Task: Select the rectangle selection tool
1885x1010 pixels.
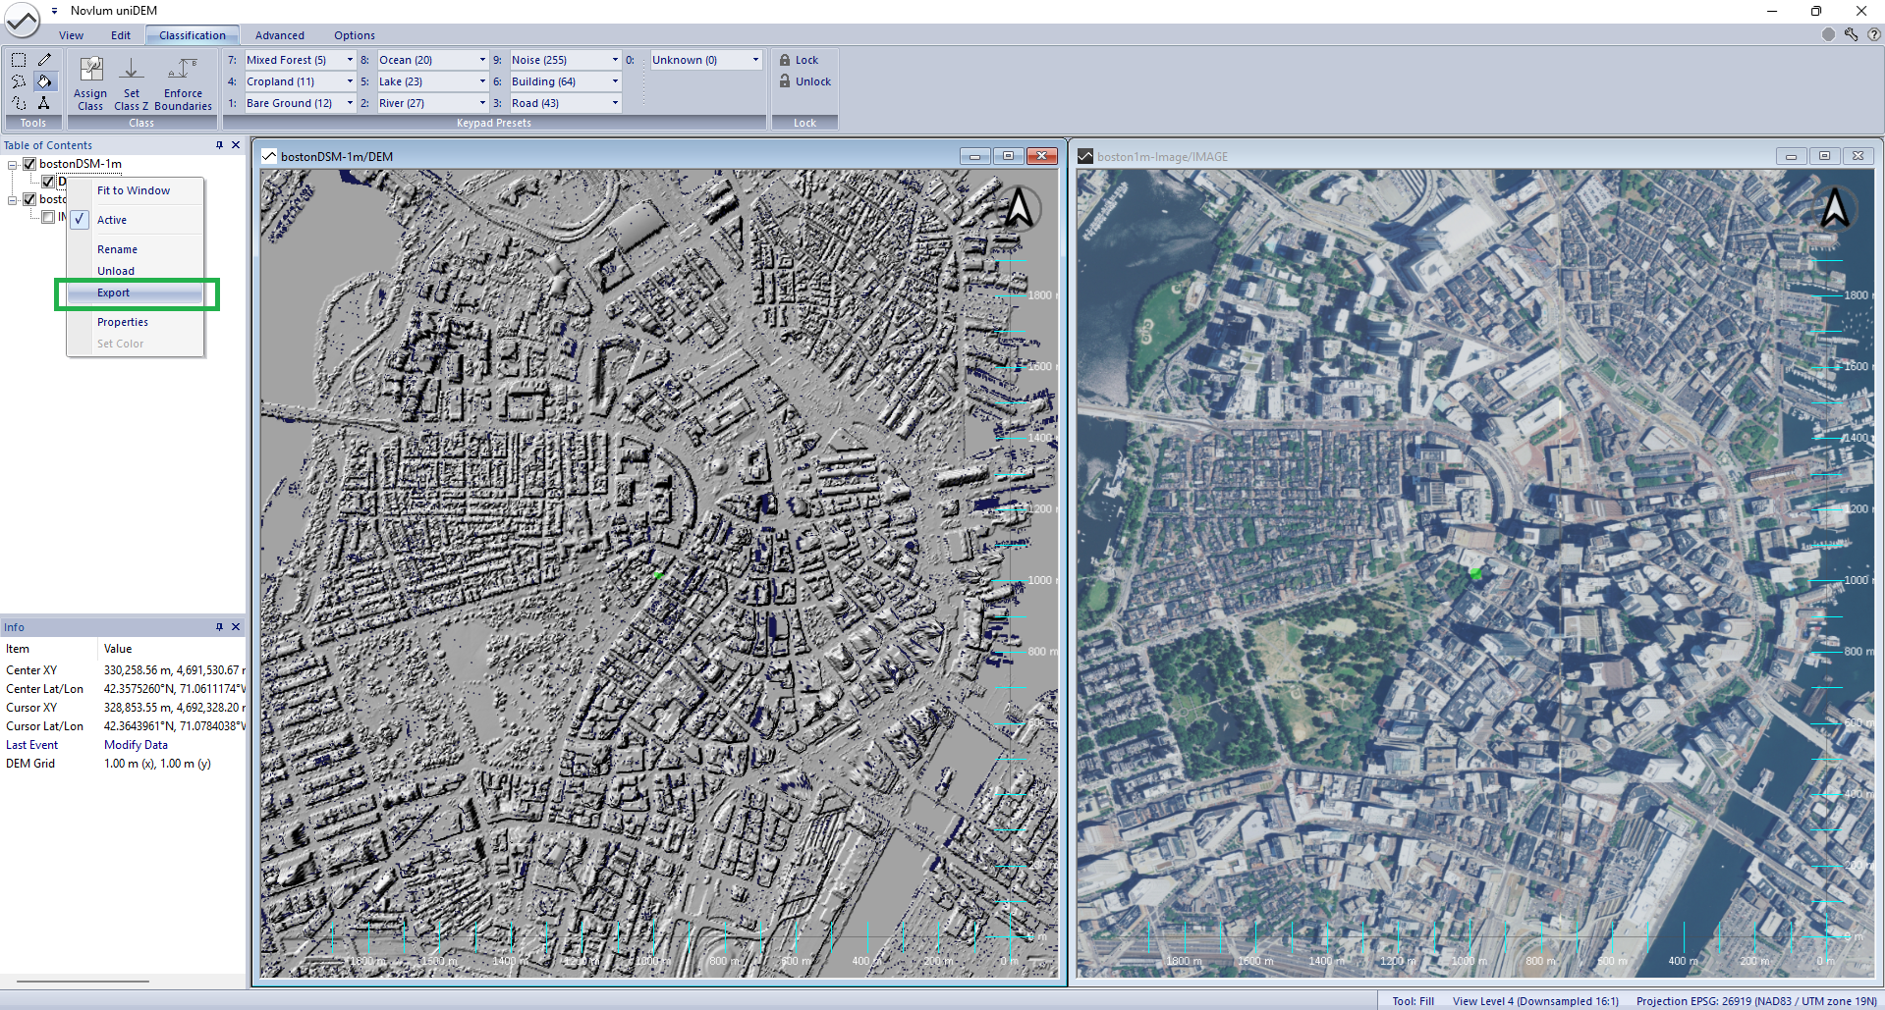Action: (x=19, y=60)
